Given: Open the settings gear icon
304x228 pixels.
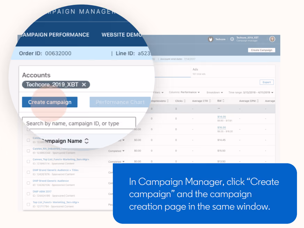Looking at the screenshot, I should pos(232,39).
